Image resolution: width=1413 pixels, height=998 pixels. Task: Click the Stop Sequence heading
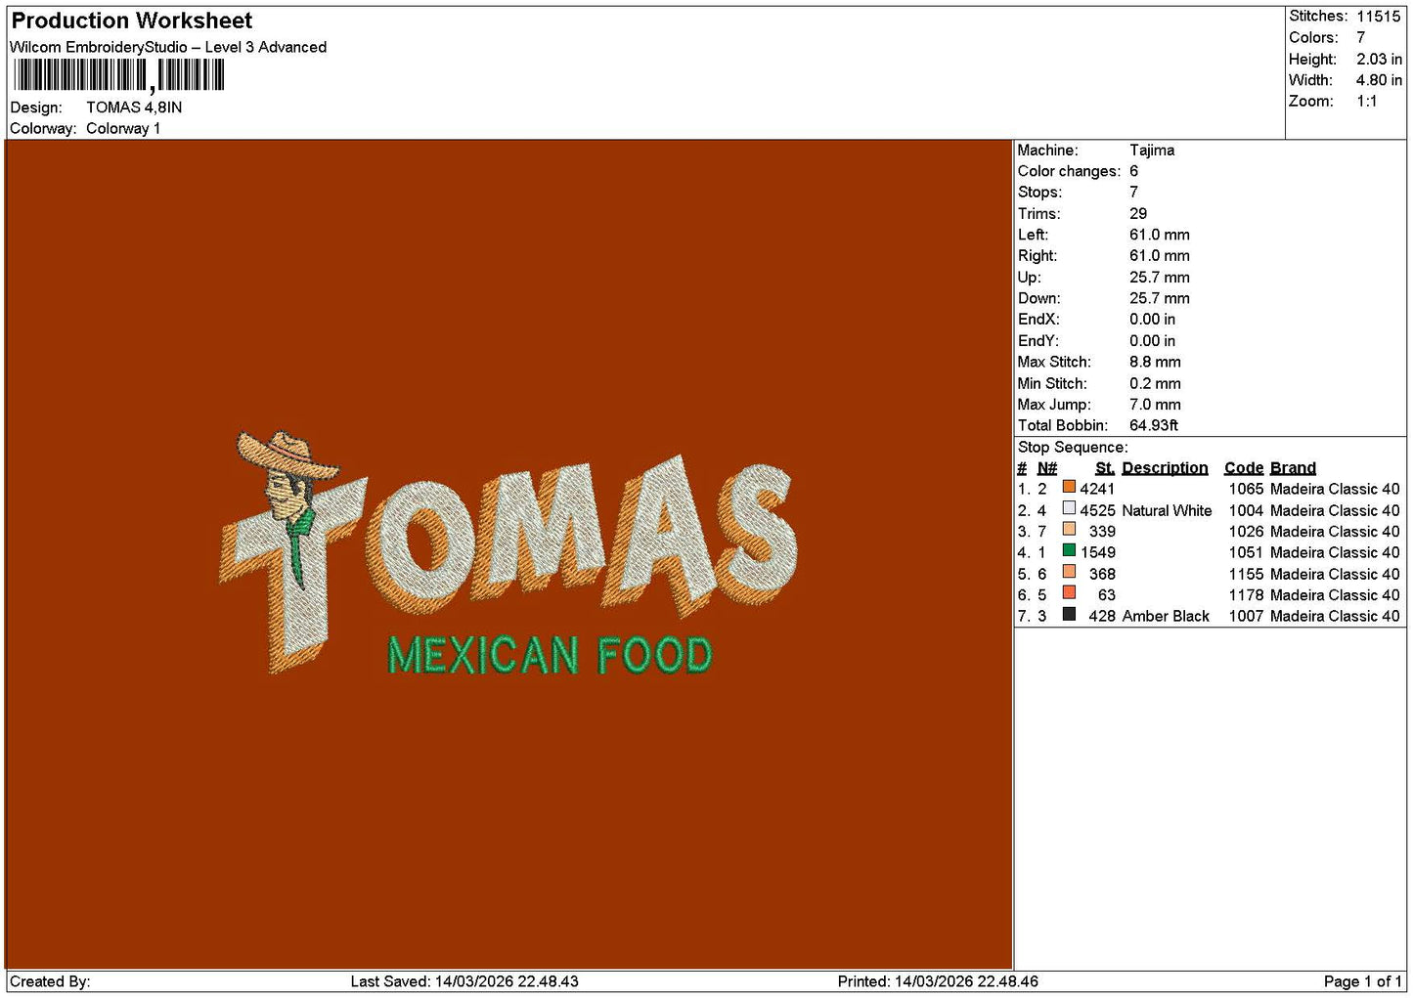1073,448
